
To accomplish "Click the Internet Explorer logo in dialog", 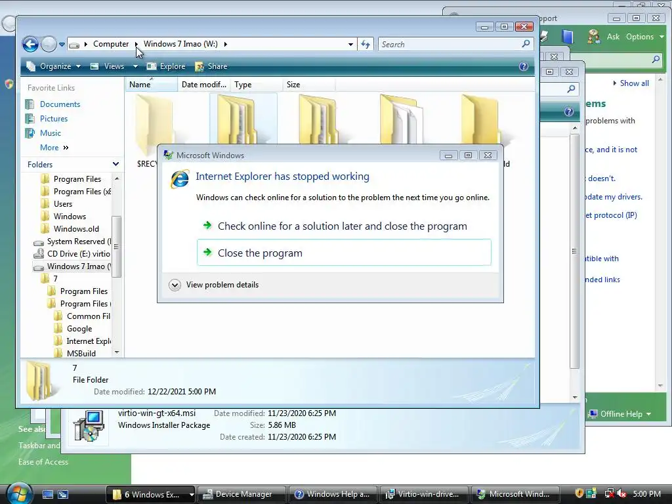I will coord(180,178).
